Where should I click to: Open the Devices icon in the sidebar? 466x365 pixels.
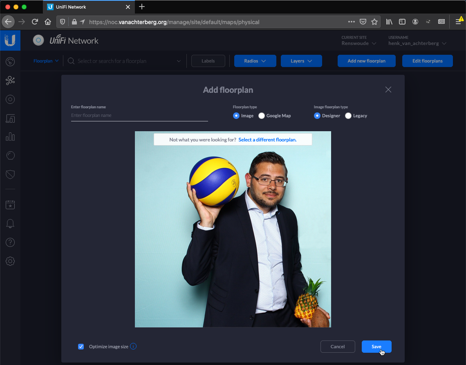click(10, 99)
